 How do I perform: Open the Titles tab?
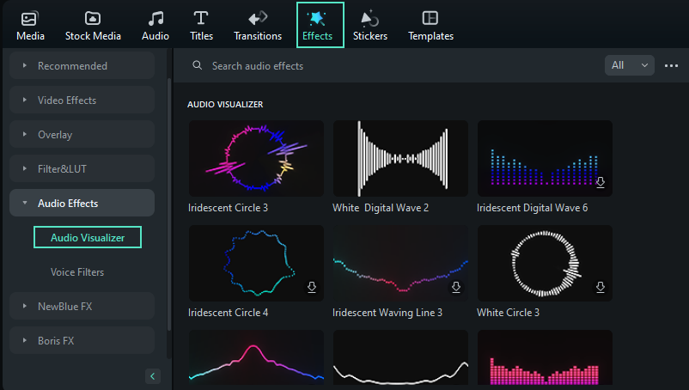[201, 26]
